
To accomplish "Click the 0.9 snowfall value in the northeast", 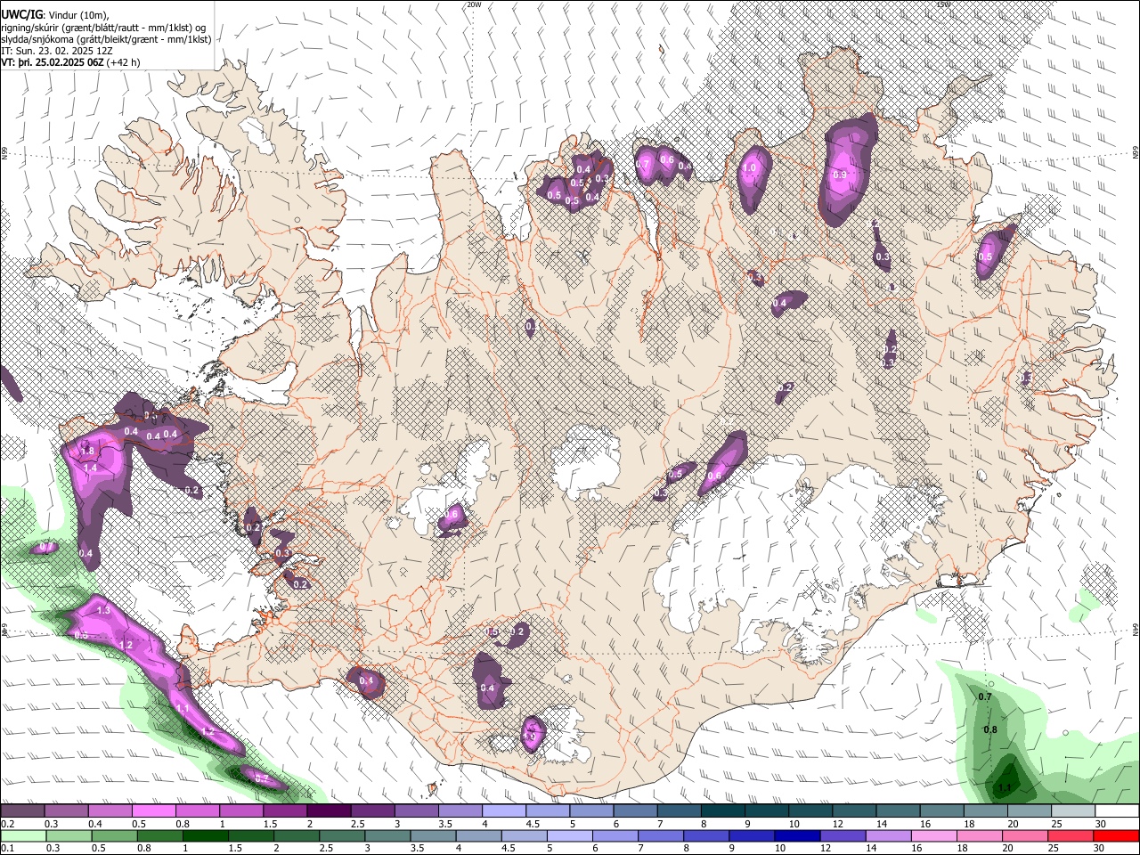I will pyautogui.click(x=840, y=175).
